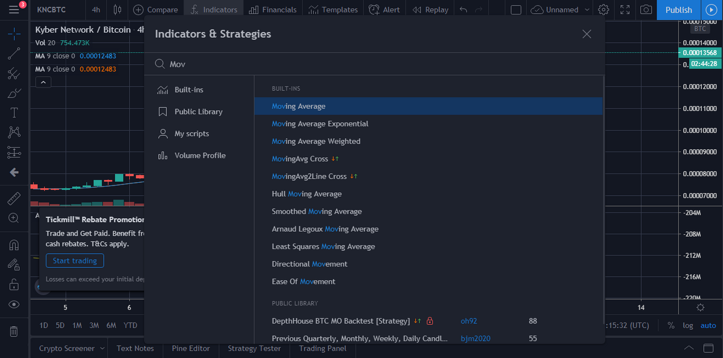
Task: Select Volume Profile category
Action: coord(199,156)
